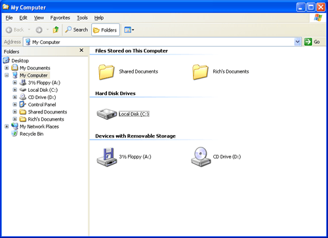Select Local Disk icon in tree
The height and width of the screenshot is (238, 328).
[23, 90]
